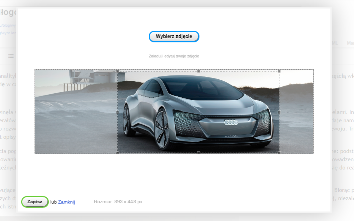354x221 pixels.
Task: Click the right-middle crop selection handle
Action: point(279,112)
